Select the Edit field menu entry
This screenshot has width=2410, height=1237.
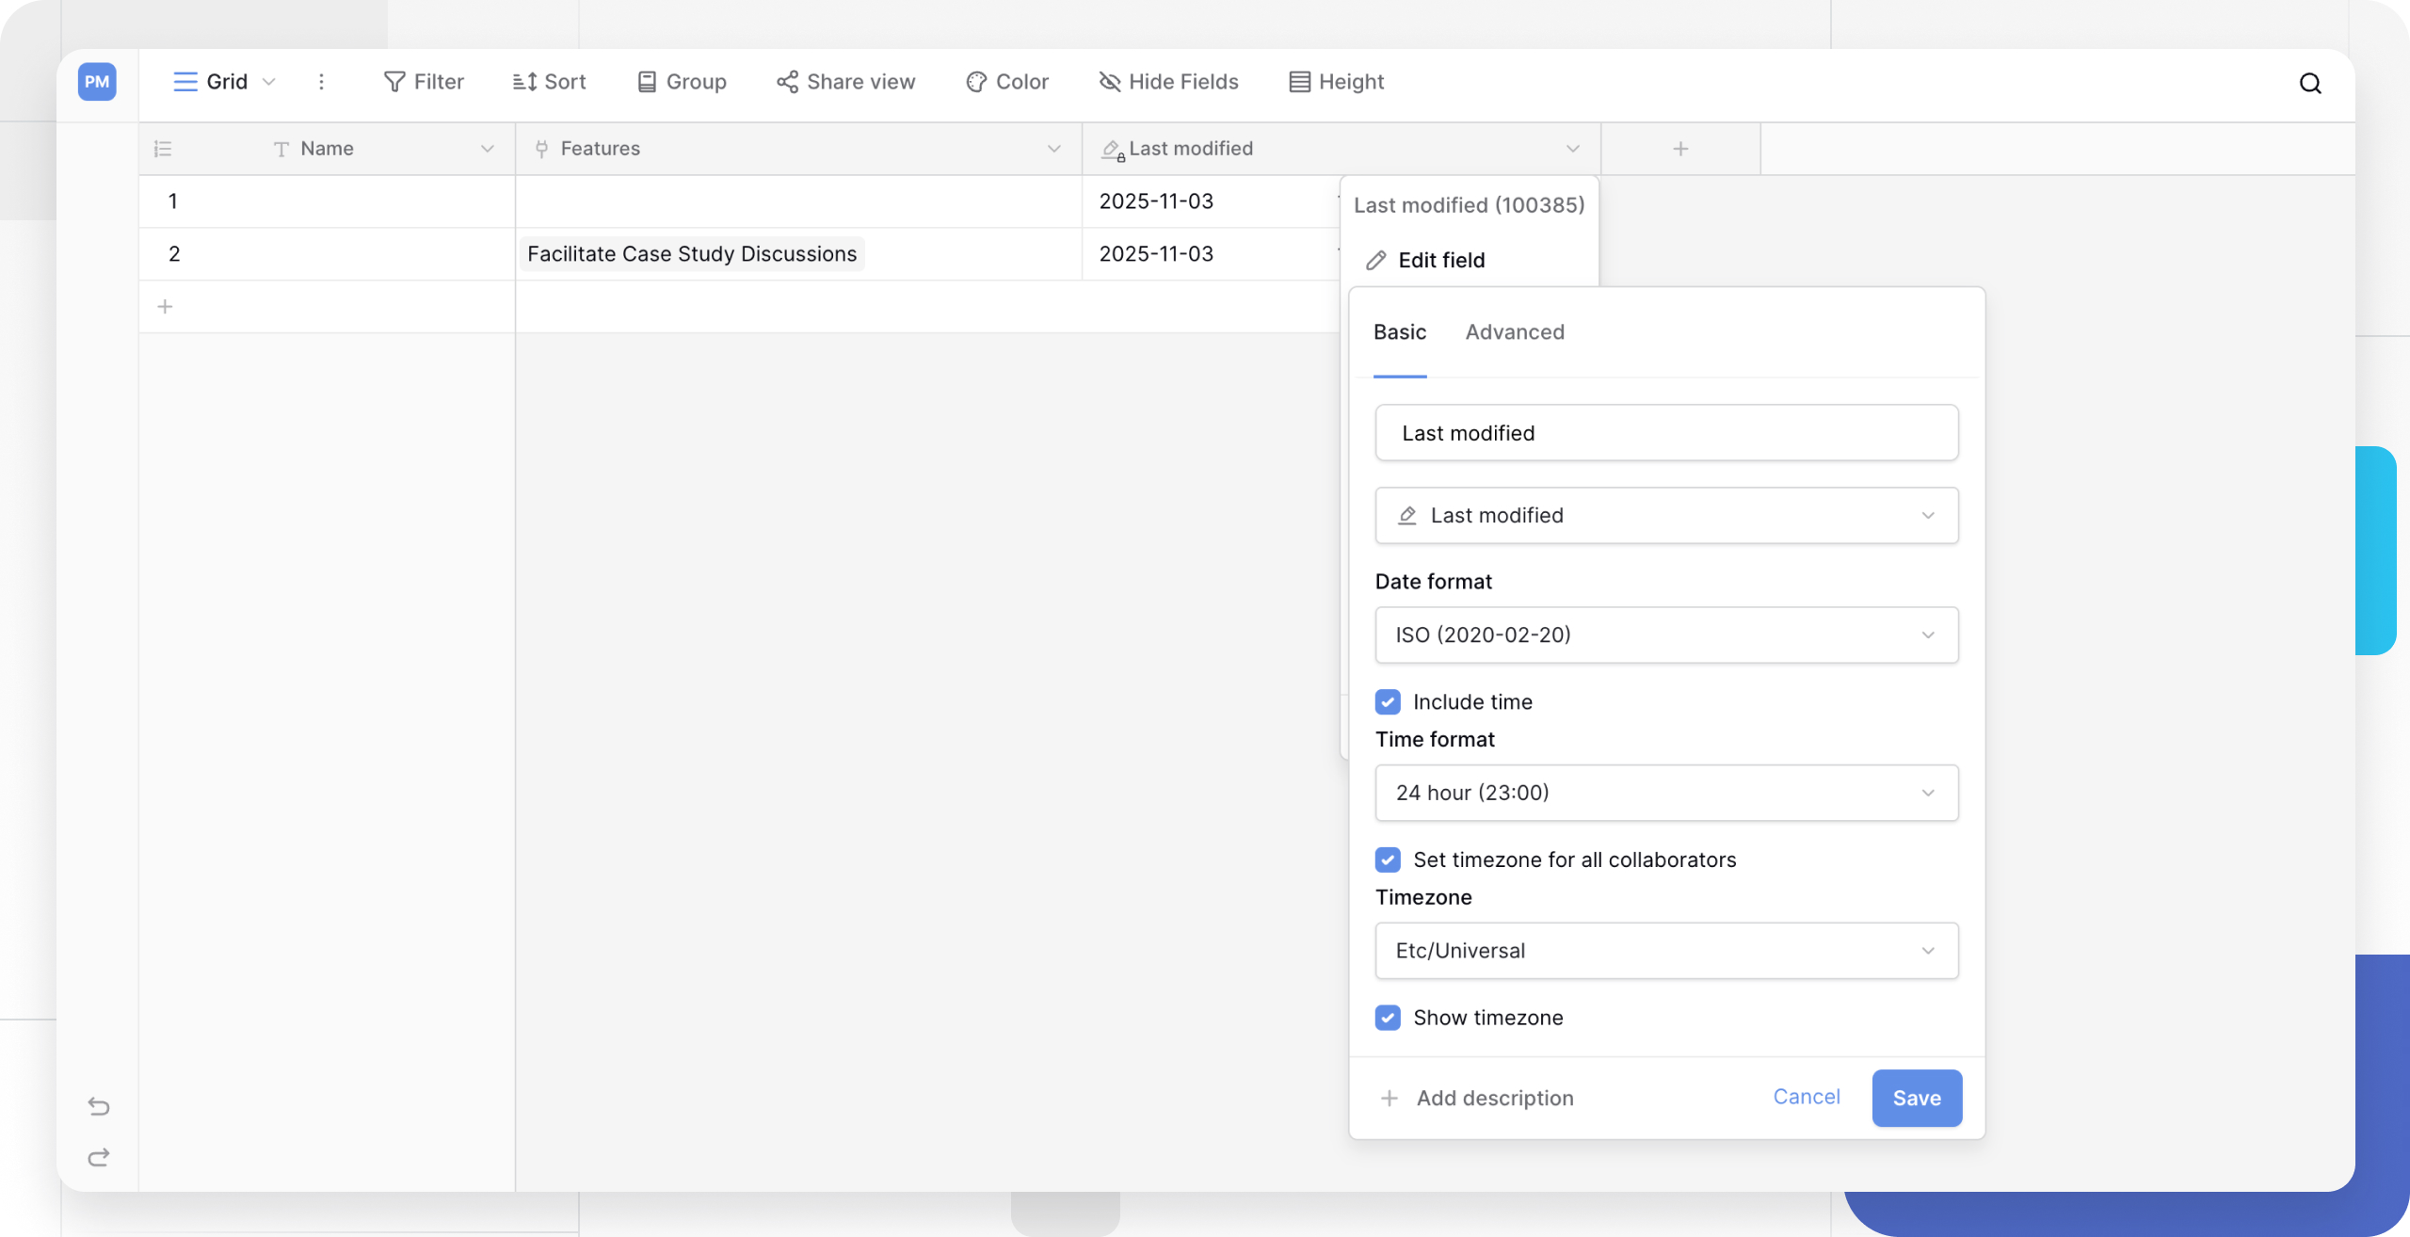pos(1440,260)
